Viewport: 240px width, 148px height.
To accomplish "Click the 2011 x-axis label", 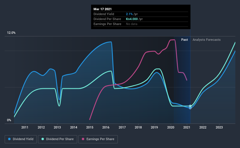I will tap(25, 127).
